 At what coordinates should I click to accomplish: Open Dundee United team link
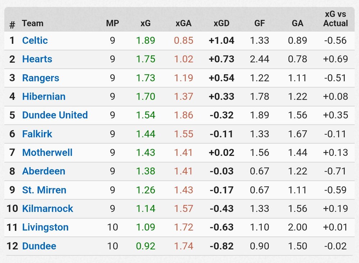[55, 115]
